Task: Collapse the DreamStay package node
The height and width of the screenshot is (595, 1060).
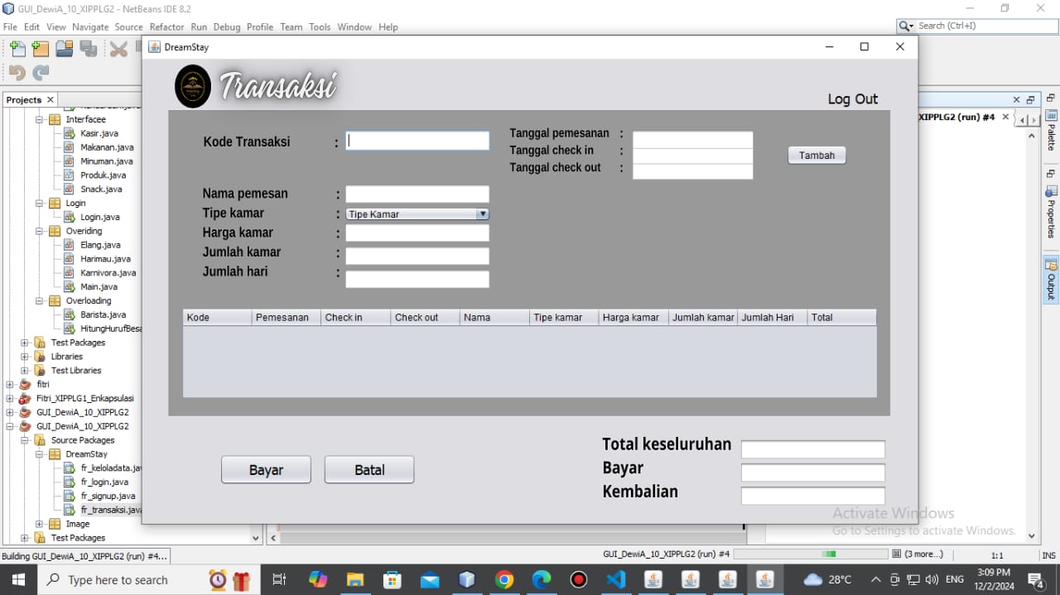Action: (40, 454)
